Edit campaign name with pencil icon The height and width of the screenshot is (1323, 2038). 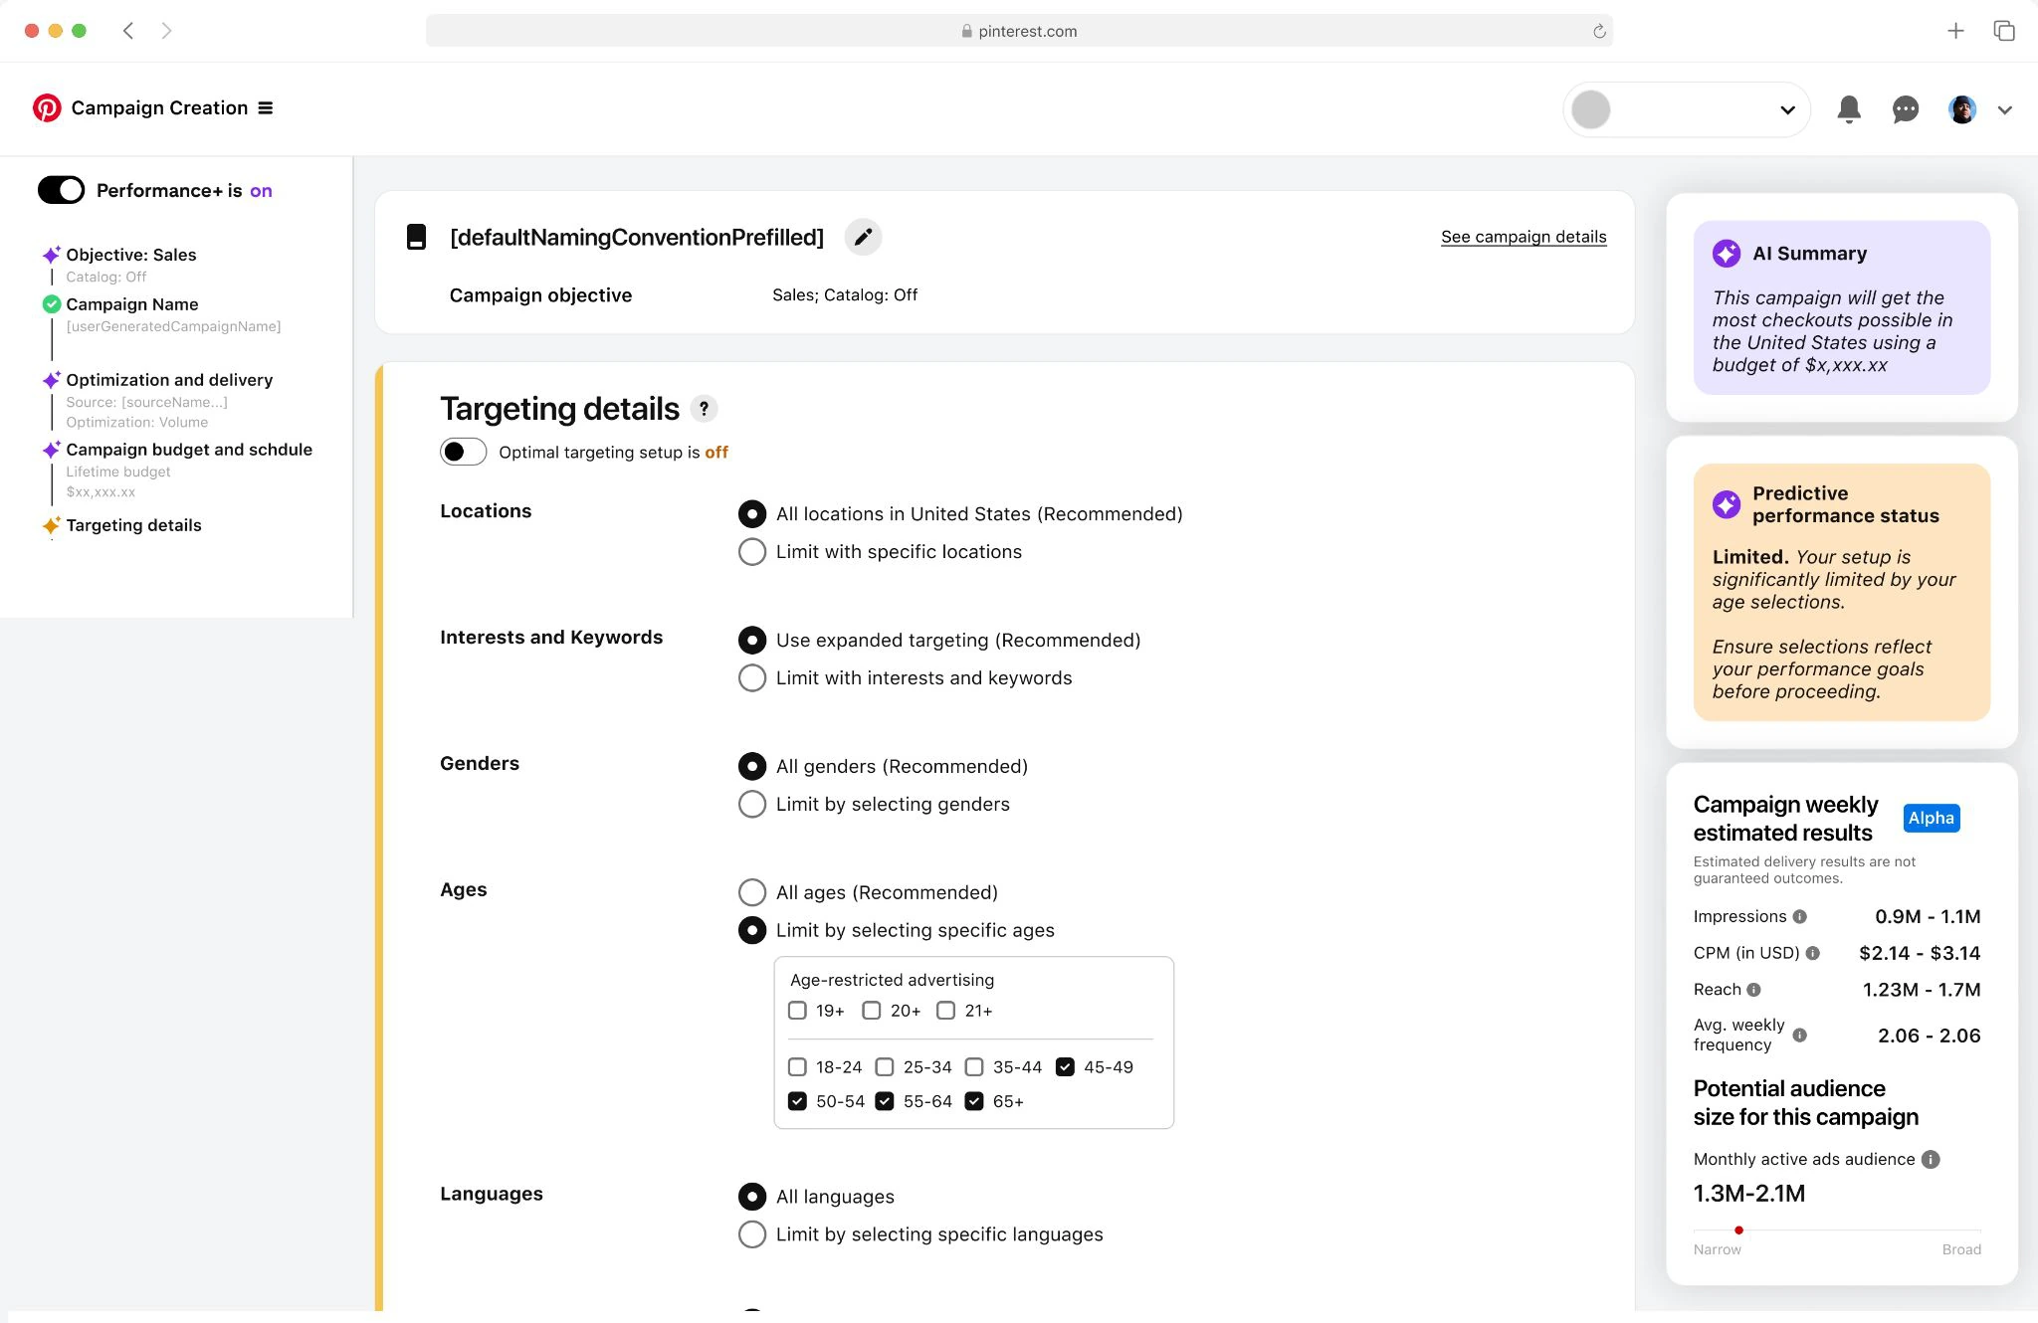[x=863, y=237]
